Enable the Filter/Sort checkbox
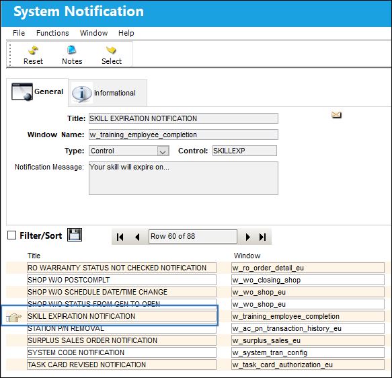The height and width of the screenshot is (378, 392). tap(11, 235)
